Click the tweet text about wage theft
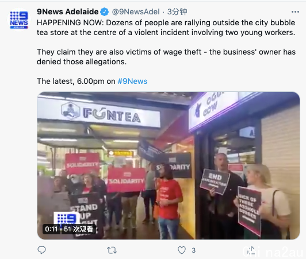Image resolution: width=306 pixels, height=259 pixels. point(166,57)
